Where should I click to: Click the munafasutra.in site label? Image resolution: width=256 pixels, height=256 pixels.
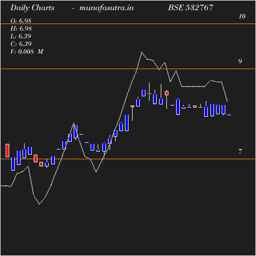106,8
